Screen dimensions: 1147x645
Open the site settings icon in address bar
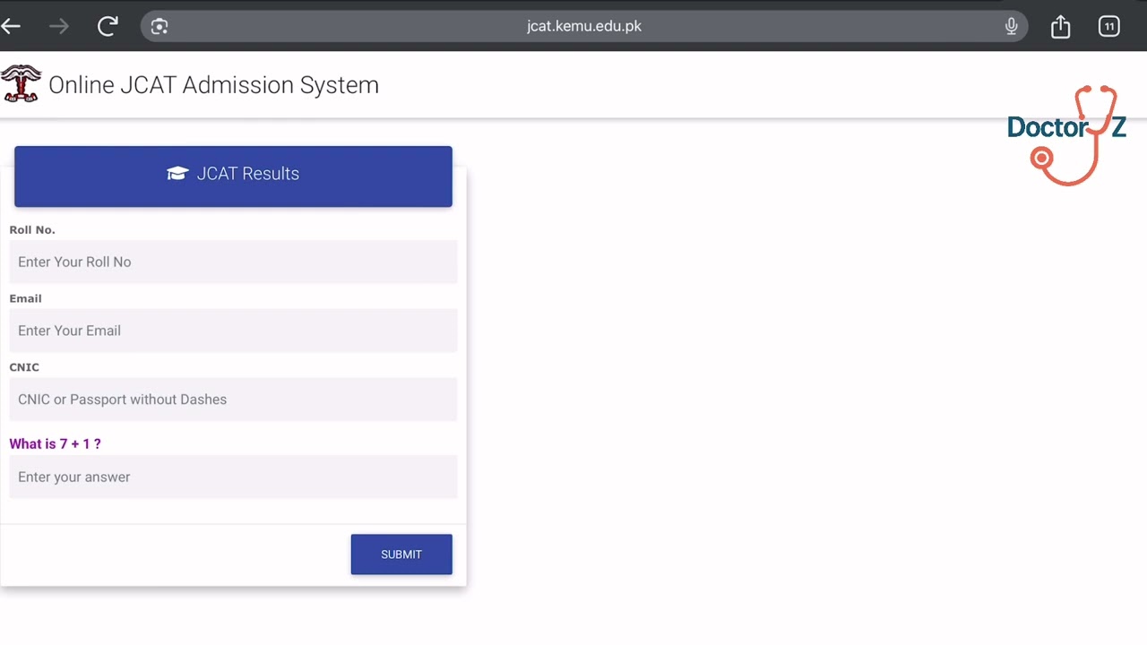(x=160, y=26)
